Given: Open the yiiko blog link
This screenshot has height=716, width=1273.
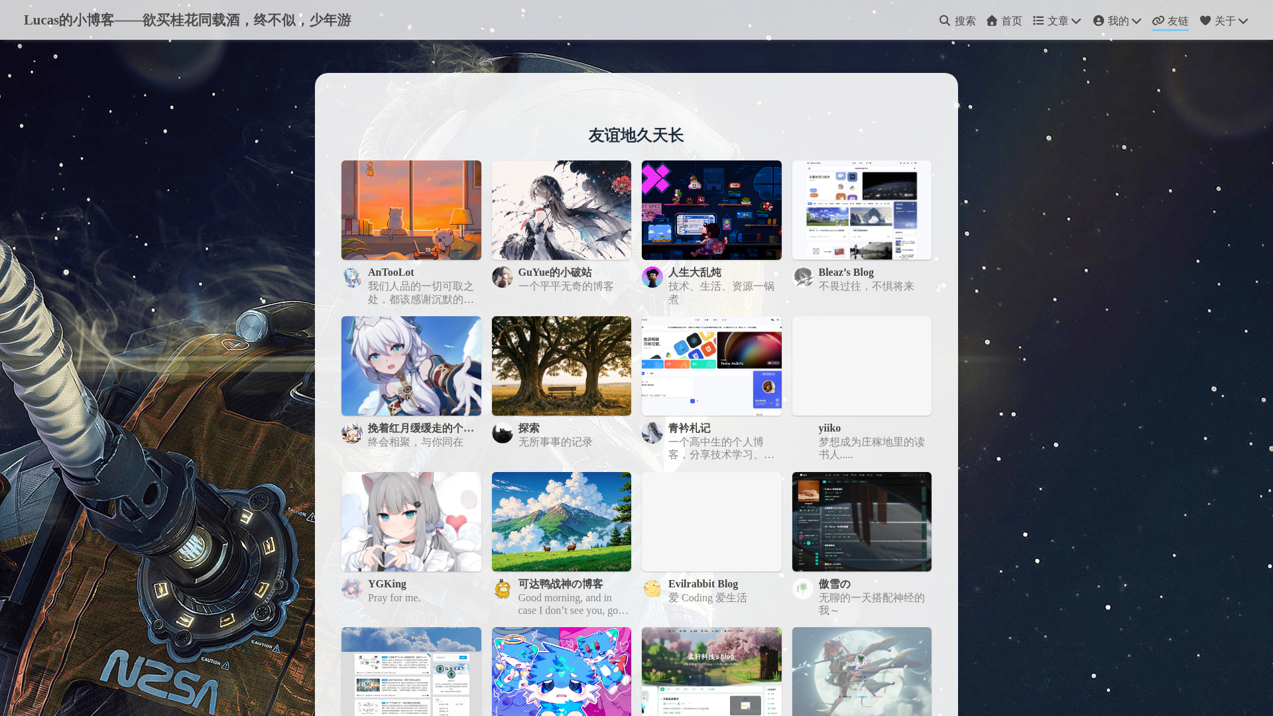Looking at the screenshot, I should click(x=829, y=428).
